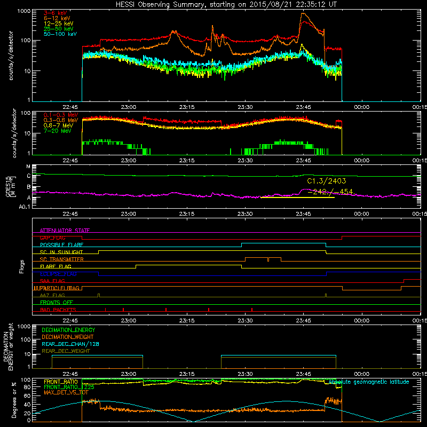Click the DECIMATION_ENERGY legend label
This screenshot has height=427, width=427.
point(68,330)
